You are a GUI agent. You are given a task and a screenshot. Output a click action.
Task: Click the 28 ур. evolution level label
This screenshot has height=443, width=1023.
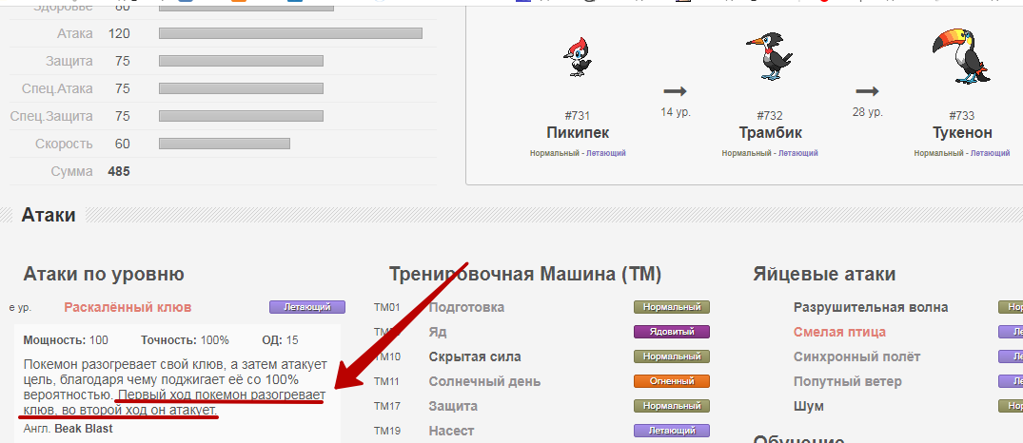(x=867, y=112)
